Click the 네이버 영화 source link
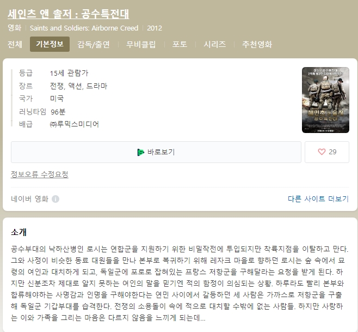The image size is (358, 332). 29,199
